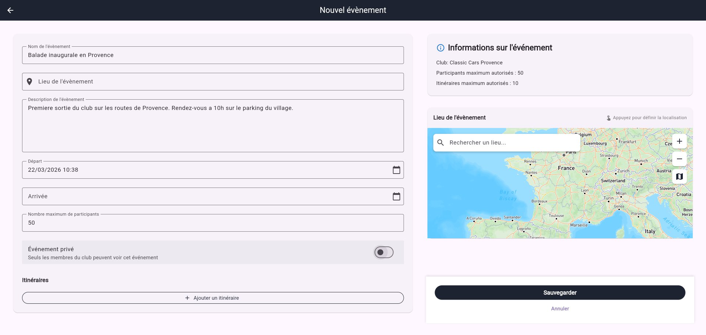Focus the Nom de l'évènement field
The image size is (706, 335).
point(213,55)
